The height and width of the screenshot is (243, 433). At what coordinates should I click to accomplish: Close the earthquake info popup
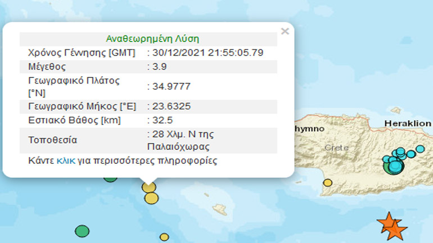(285, 31)
